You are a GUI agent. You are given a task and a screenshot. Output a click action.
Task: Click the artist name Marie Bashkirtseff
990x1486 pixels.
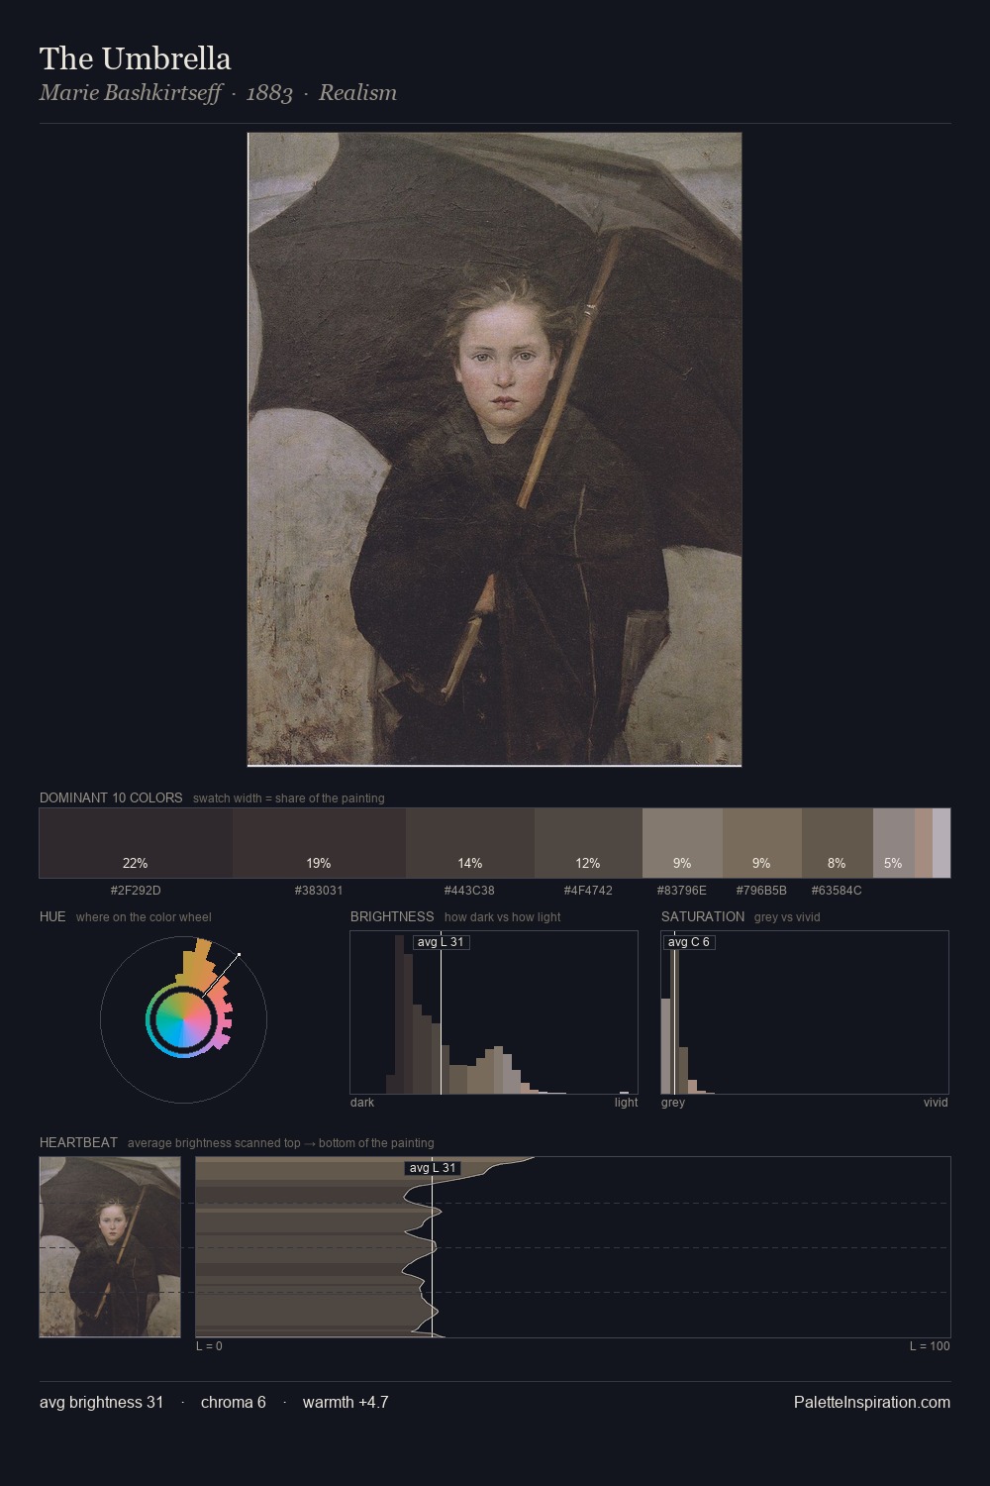pos(131,93)
